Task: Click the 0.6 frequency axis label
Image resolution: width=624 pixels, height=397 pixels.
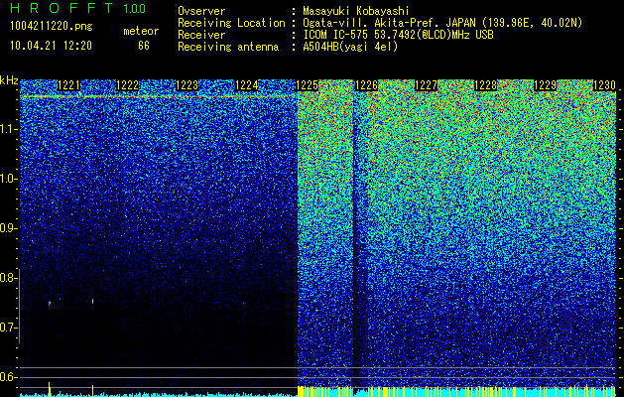Action: [x=9, y=377]
